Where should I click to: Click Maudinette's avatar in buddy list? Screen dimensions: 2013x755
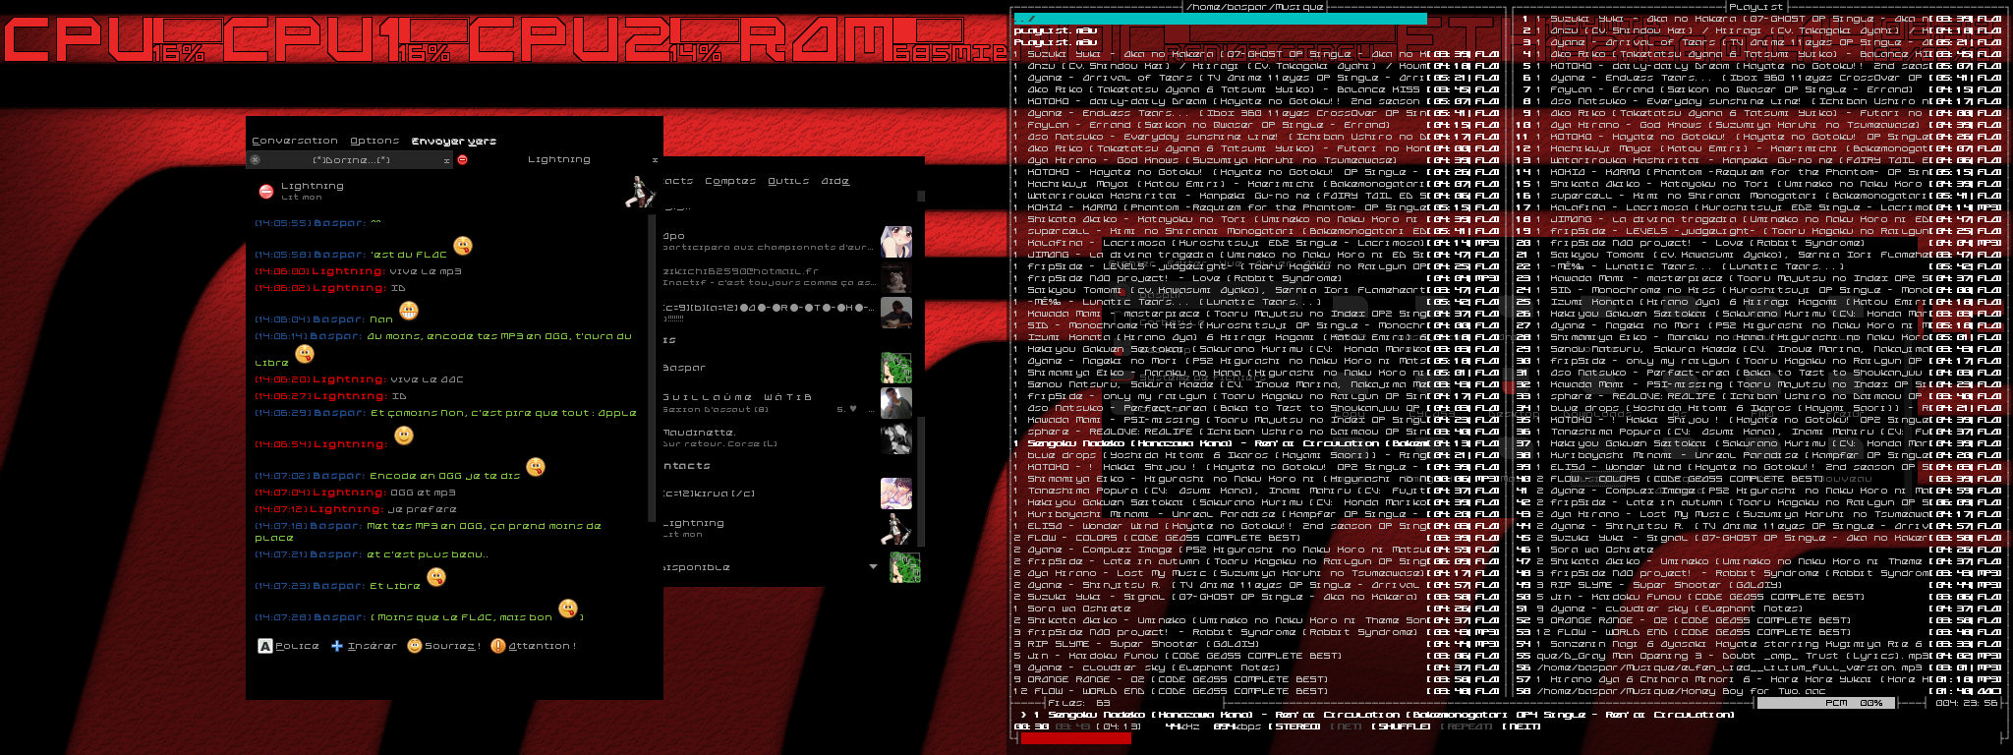coord(895,438)
